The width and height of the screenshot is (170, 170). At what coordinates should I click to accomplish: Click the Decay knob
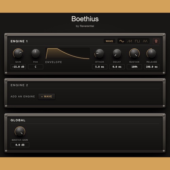117,53
